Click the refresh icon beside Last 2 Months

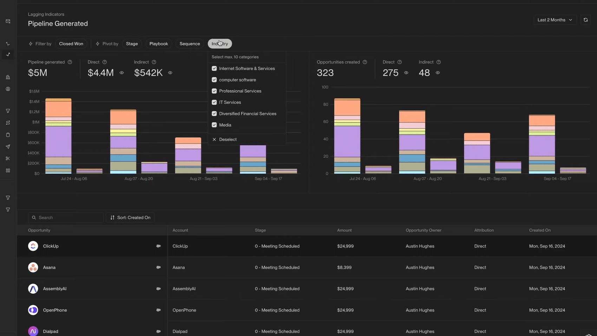point(585,20)
